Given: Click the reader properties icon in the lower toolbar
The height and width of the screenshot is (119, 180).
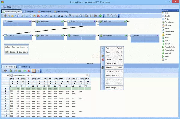Looking at the screenshot, I should 5,71.
